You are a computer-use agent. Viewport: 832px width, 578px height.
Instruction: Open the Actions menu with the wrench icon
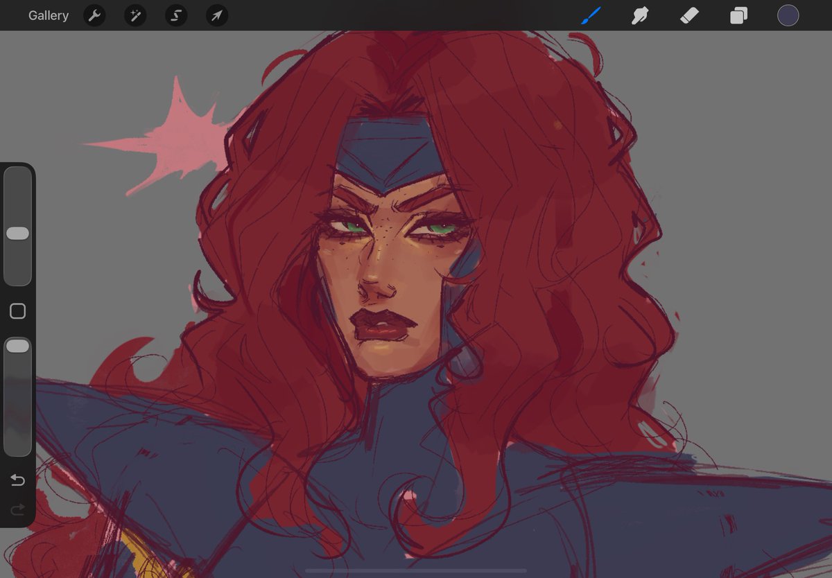coord(94,15)
